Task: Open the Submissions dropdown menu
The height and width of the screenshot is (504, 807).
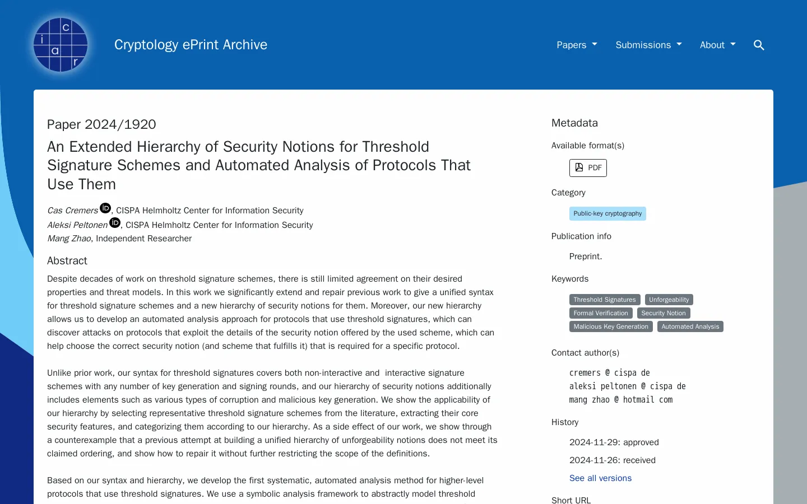Action: 648,45
